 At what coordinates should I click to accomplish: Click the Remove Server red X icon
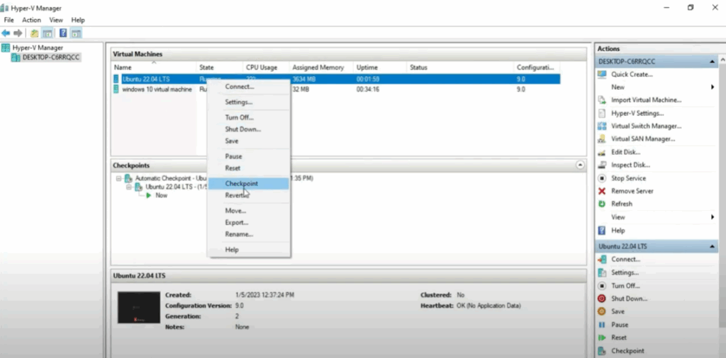[x=602, y=191]
